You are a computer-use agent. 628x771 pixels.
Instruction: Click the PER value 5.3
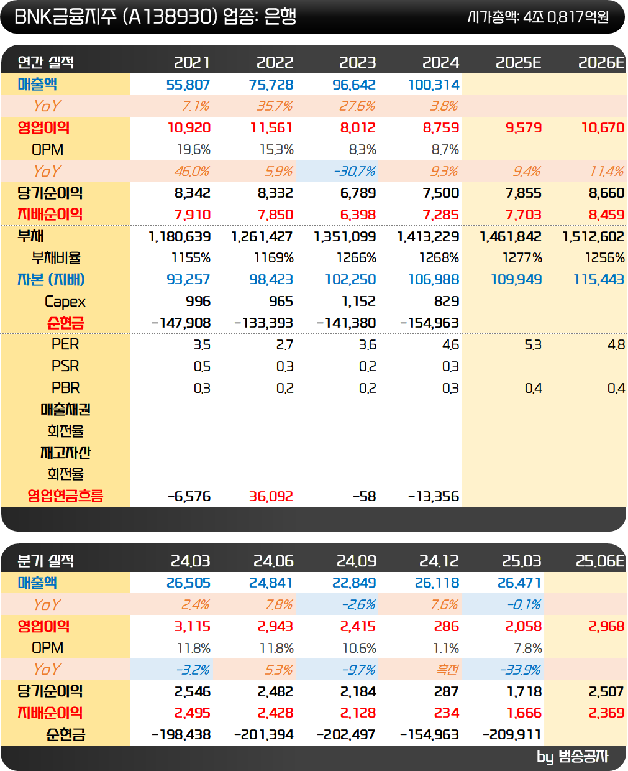[533, 345]
